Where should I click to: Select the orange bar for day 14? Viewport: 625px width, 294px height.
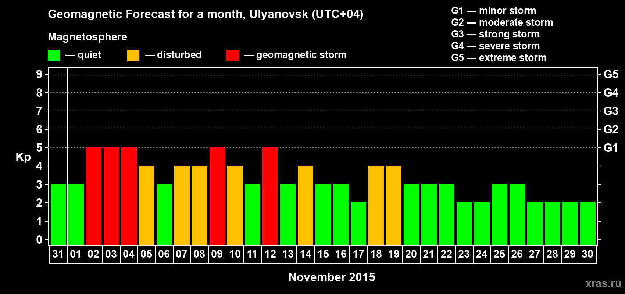click(306, 205)
